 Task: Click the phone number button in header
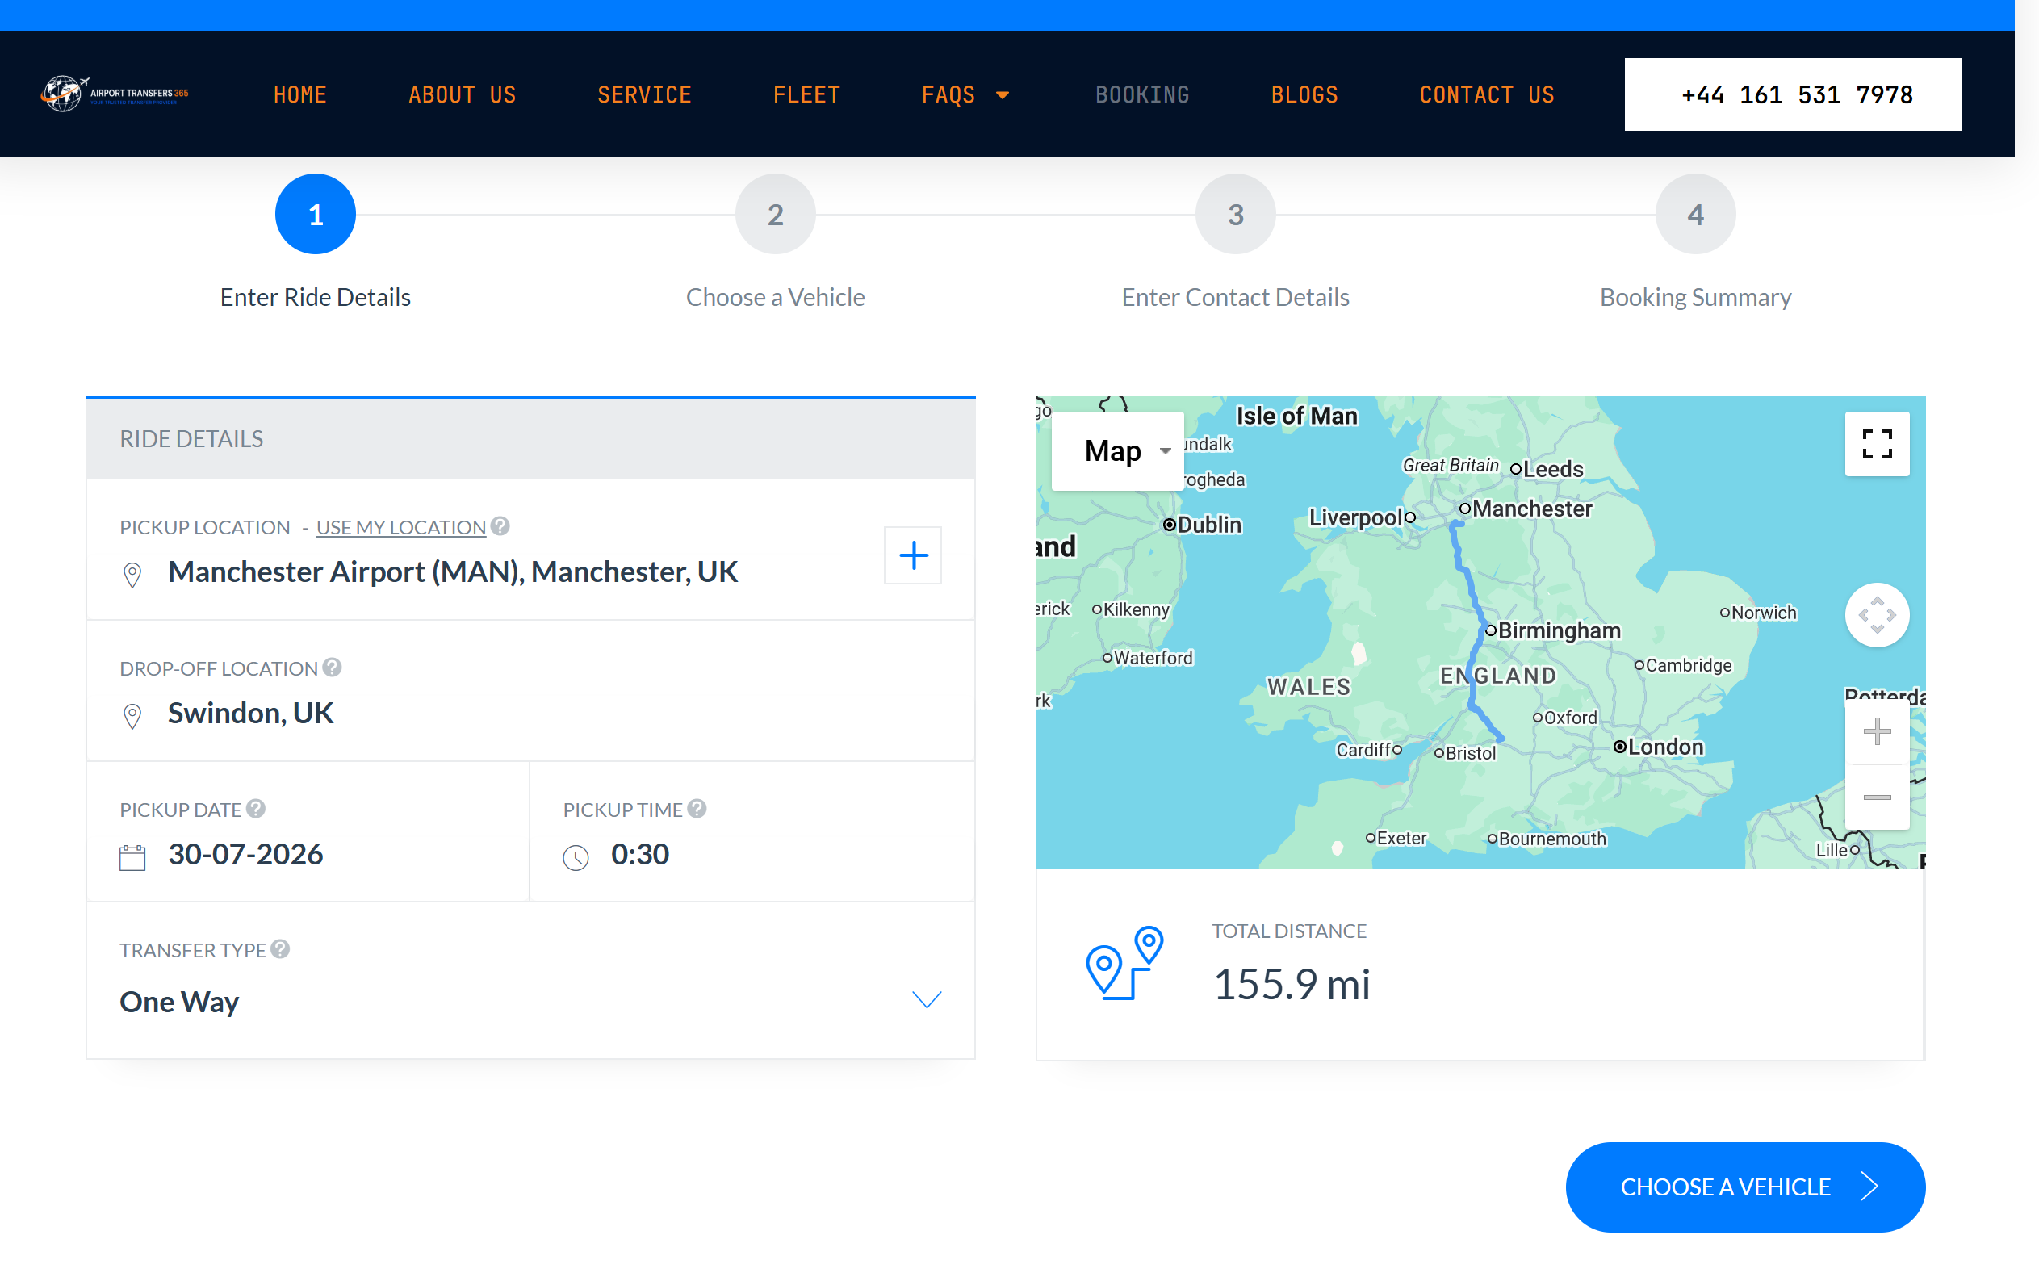click(x=1793, y=94)
